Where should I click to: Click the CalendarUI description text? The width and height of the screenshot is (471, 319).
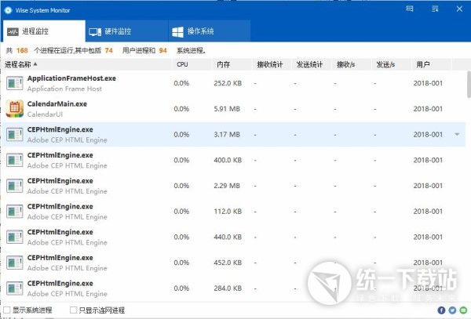coord(45,114)
